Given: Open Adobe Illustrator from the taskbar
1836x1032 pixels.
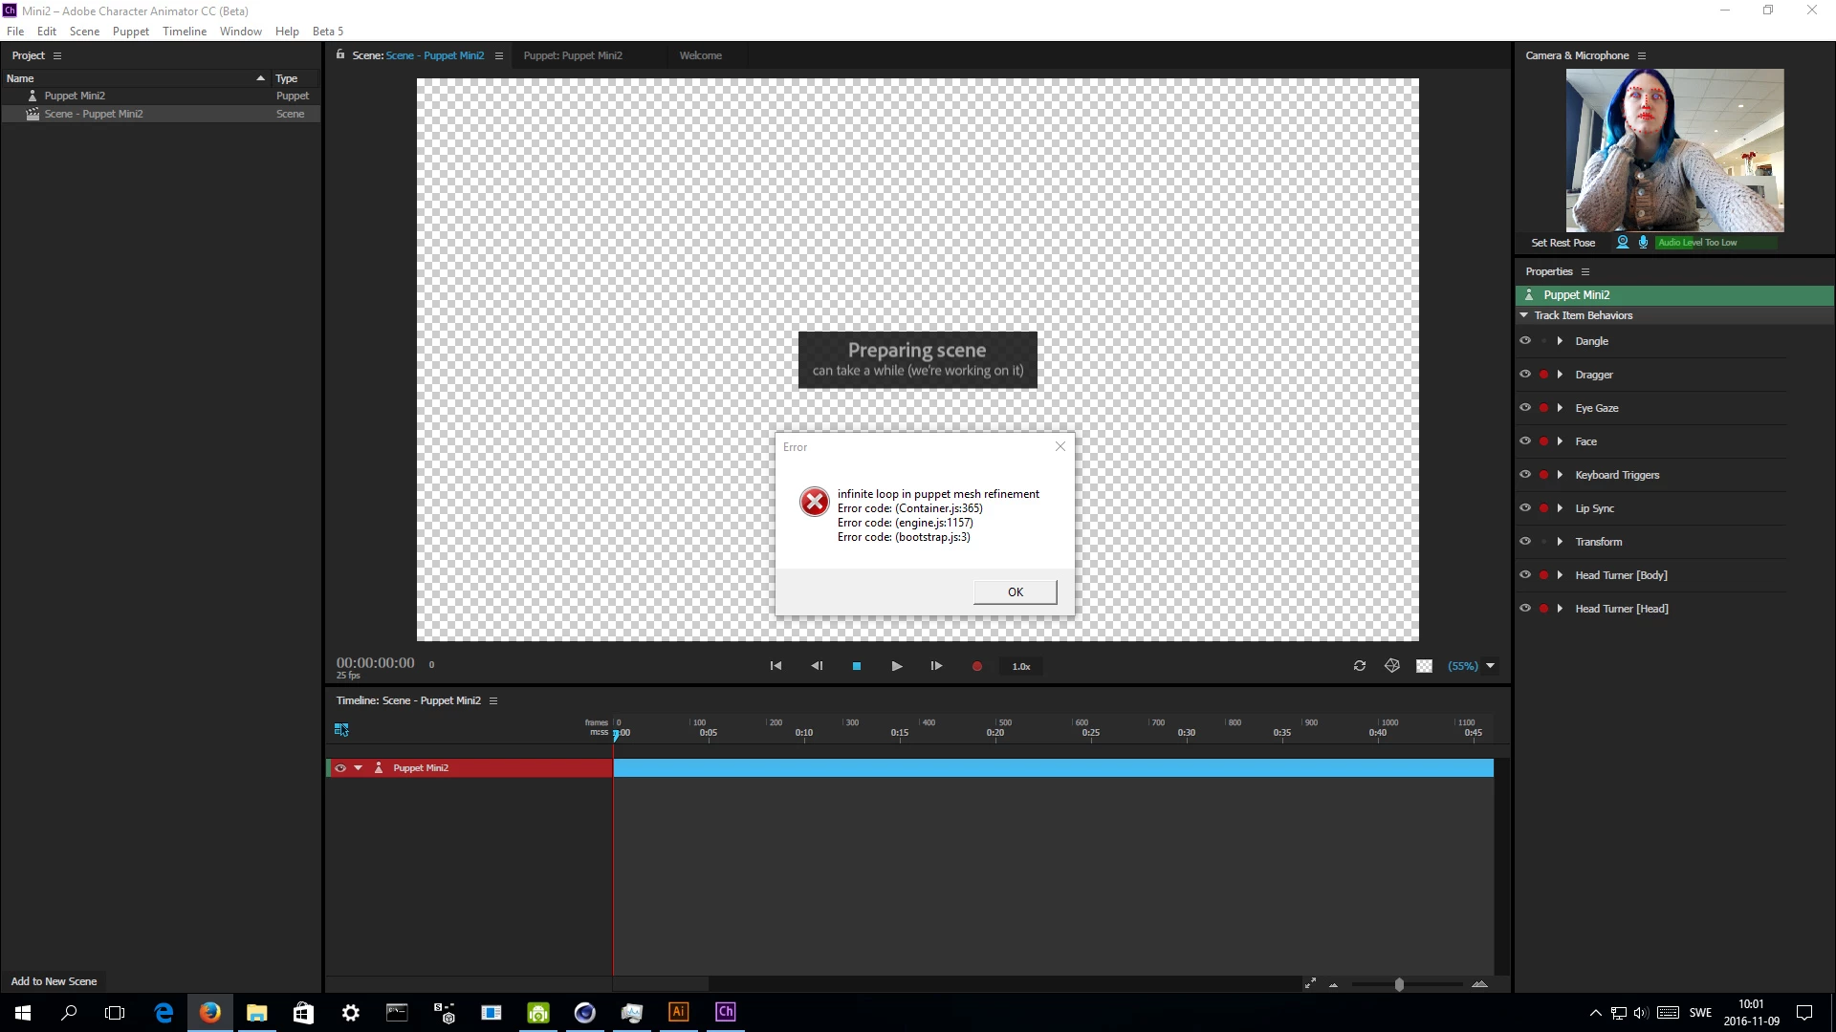Looking at the screenshot, I should click(x=679, y=1012).
